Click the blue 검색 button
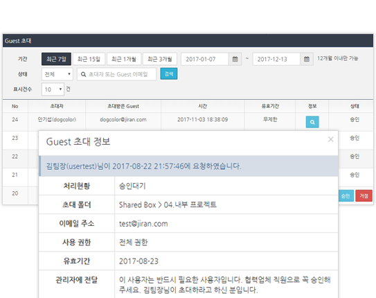 click(x=169, y=73)
